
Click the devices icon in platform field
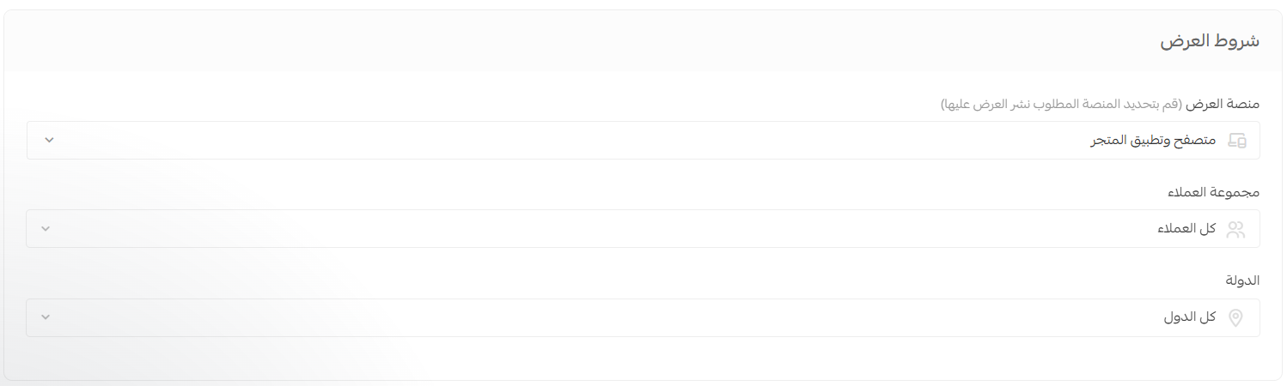[x=1236, y=141]
